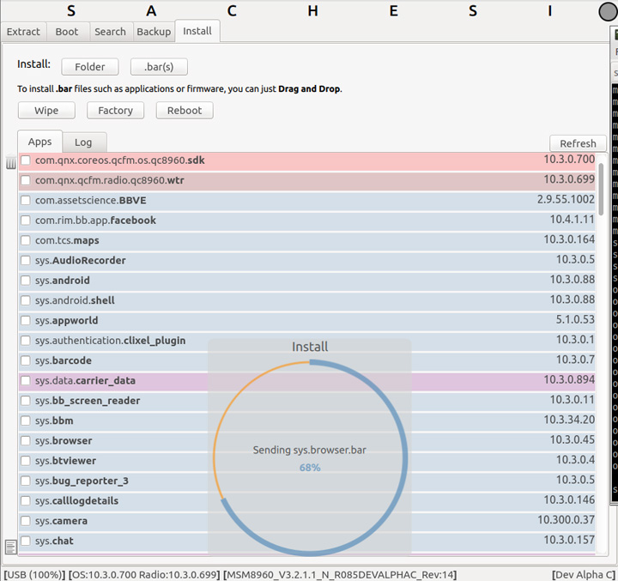Switch to the Log sub-tab

coord(83,142)
